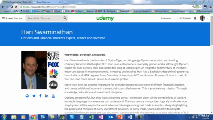Image resolution: width=213 pixels, height=120 pixels.
Task: Open the PayPal bookmark
Action: click(x=25, y=11)
